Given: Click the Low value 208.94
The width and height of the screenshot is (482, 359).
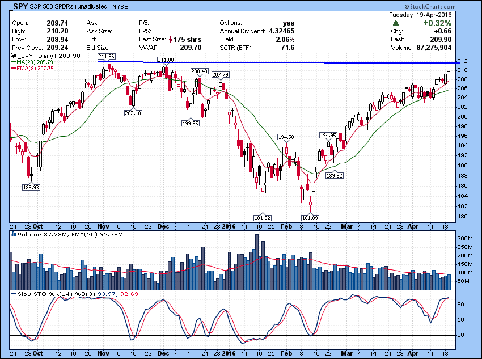Looking at the screenshot, I should click(57, 39).
